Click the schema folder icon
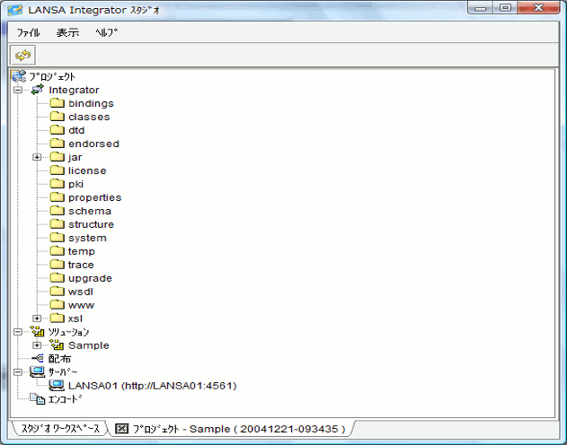This screenshot has height=445, width=567. (x=58, y=211)
